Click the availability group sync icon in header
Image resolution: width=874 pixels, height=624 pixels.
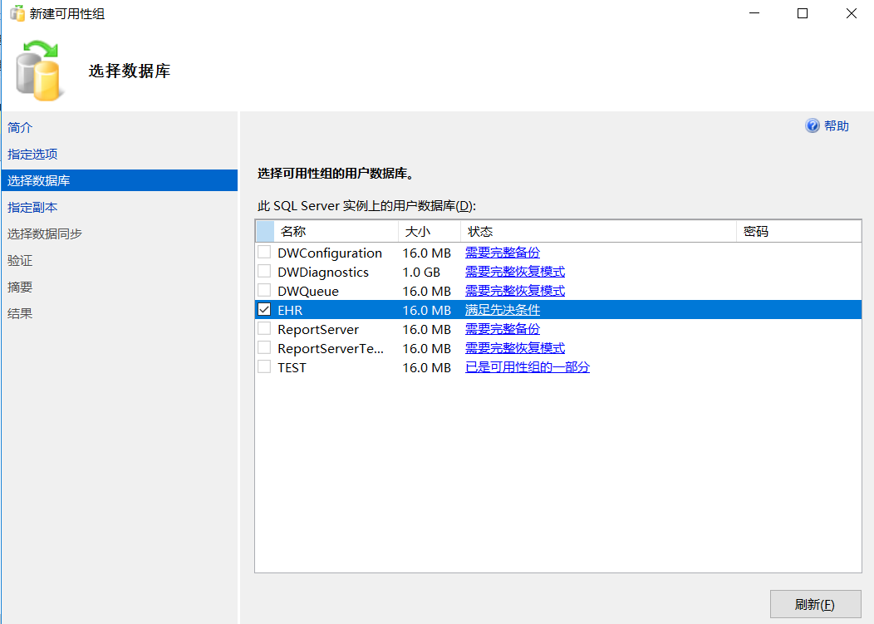[36, 71]
